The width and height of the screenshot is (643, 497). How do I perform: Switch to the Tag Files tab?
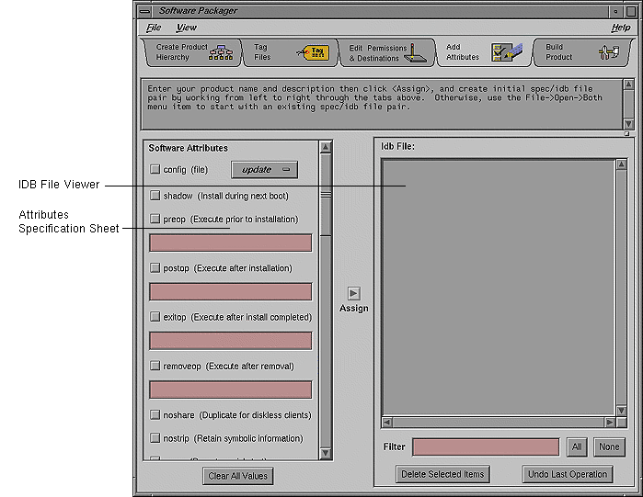click(291, 52)
